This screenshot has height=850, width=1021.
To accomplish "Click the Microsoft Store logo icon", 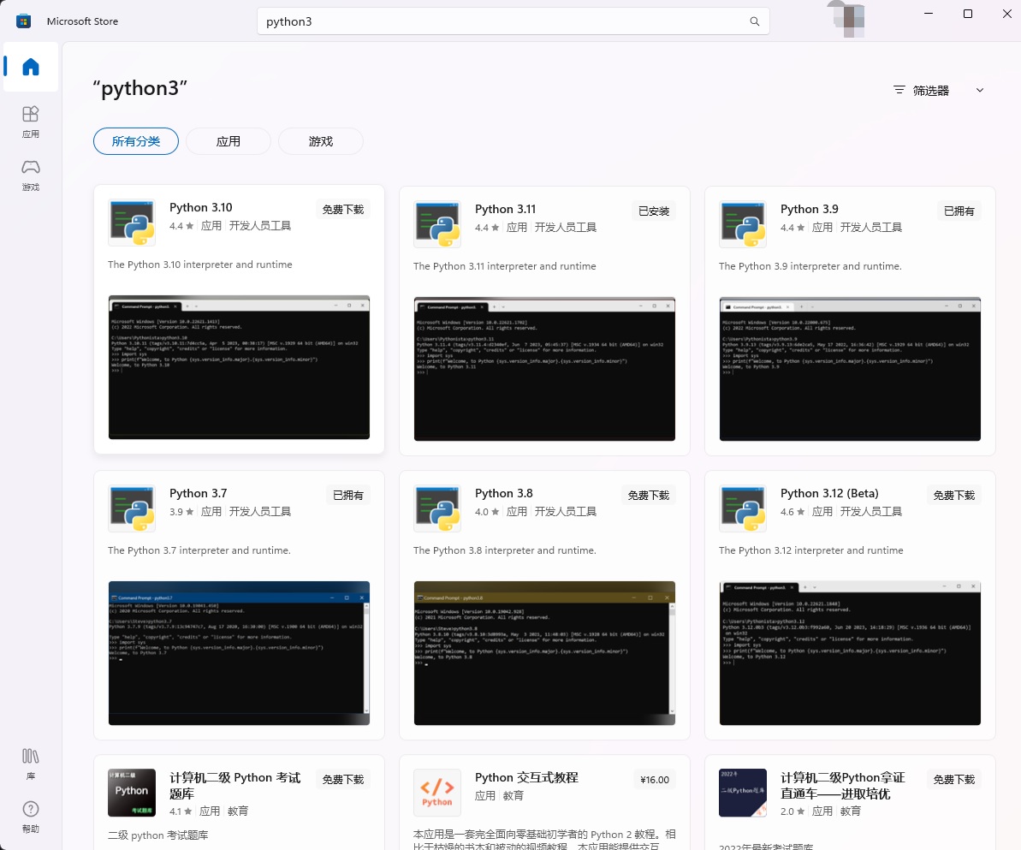I will 23,21.
